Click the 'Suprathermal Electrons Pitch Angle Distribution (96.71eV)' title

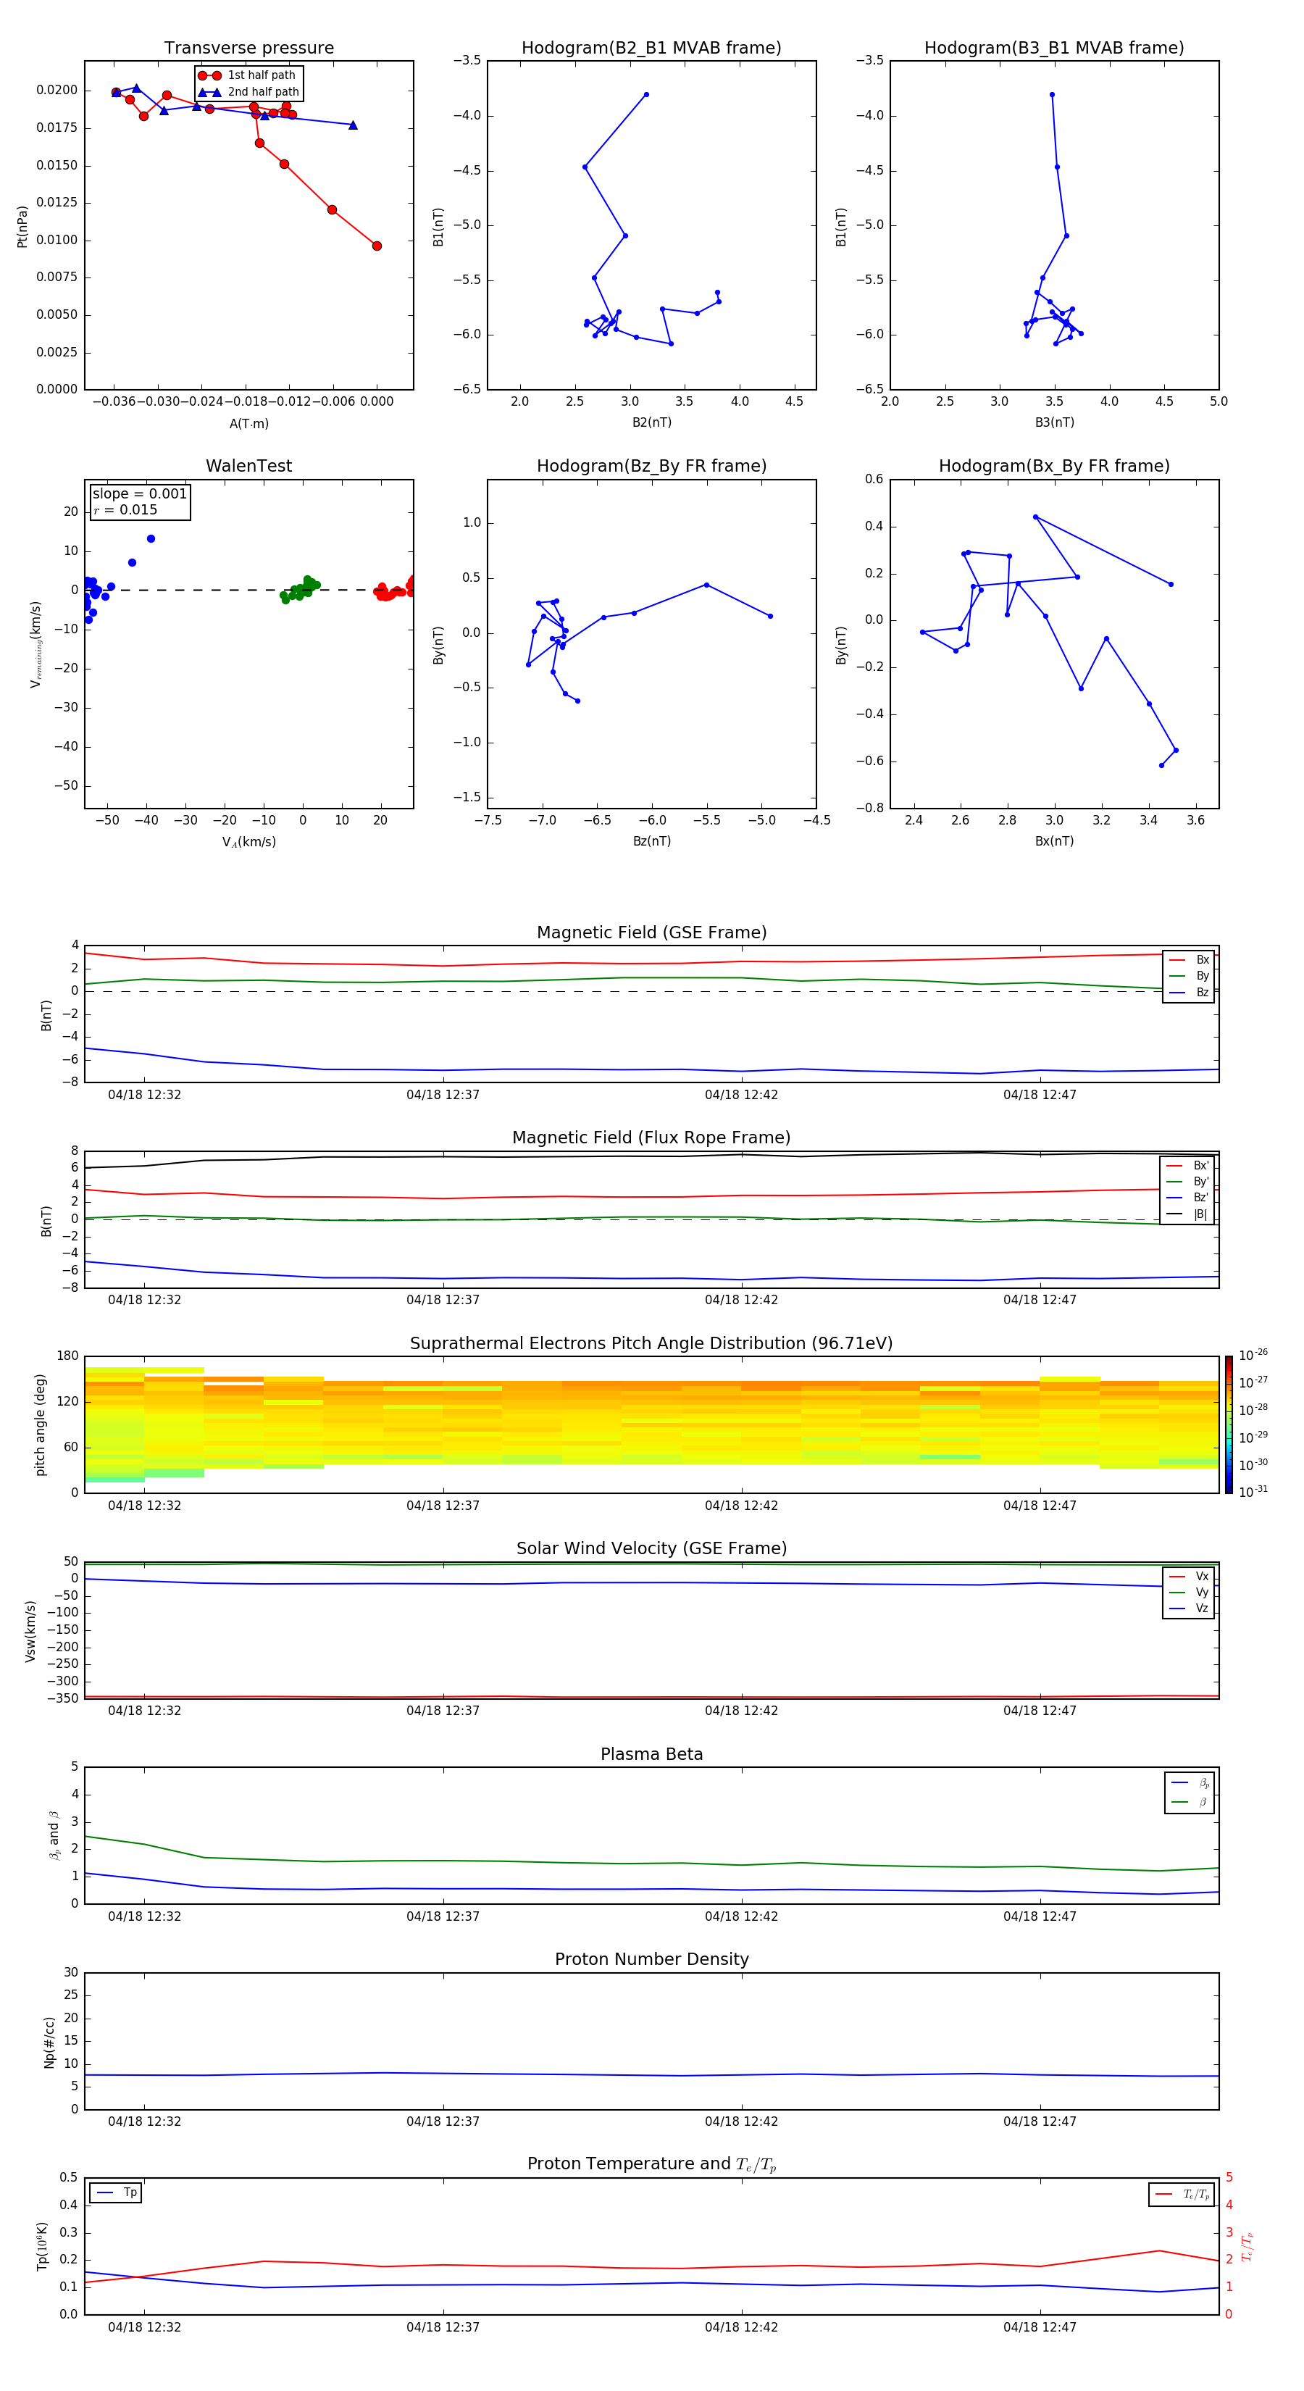coord(651,1344)
